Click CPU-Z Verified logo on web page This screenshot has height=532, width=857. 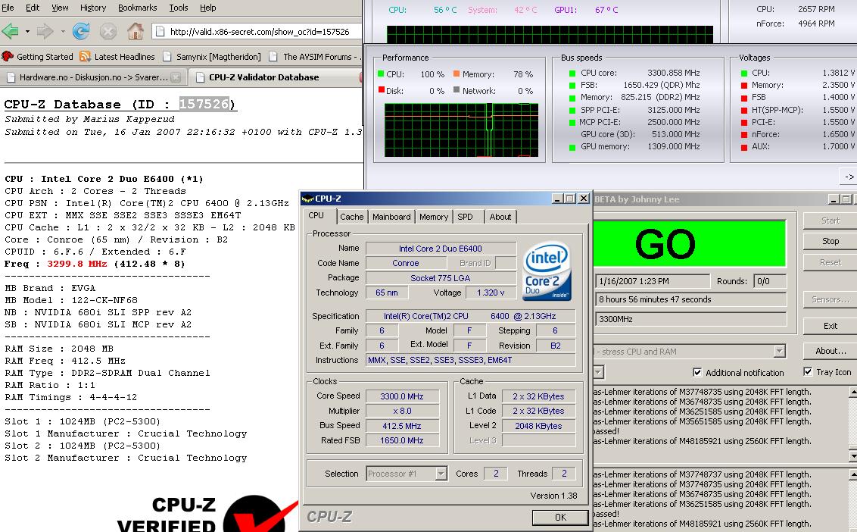207,513
